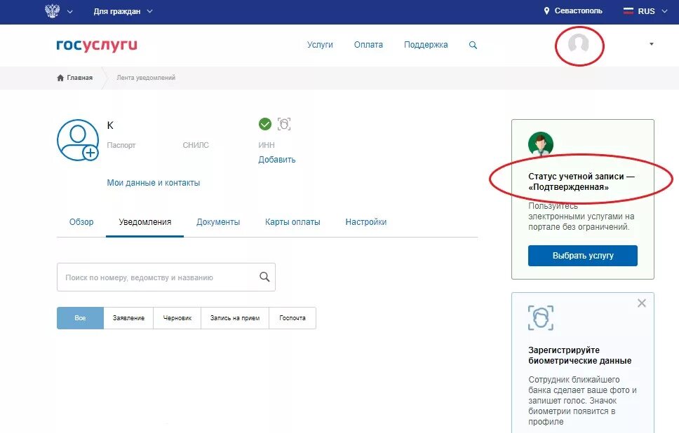Select the 'Запись на прием' filter

click(x=235, y=318)
